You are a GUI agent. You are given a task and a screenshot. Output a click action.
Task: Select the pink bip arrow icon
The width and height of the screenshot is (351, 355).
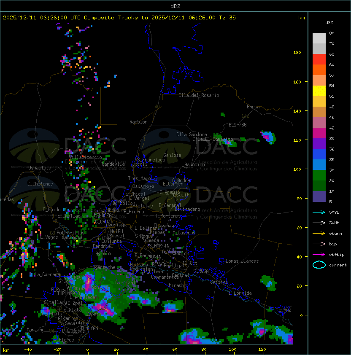[319, 244]
